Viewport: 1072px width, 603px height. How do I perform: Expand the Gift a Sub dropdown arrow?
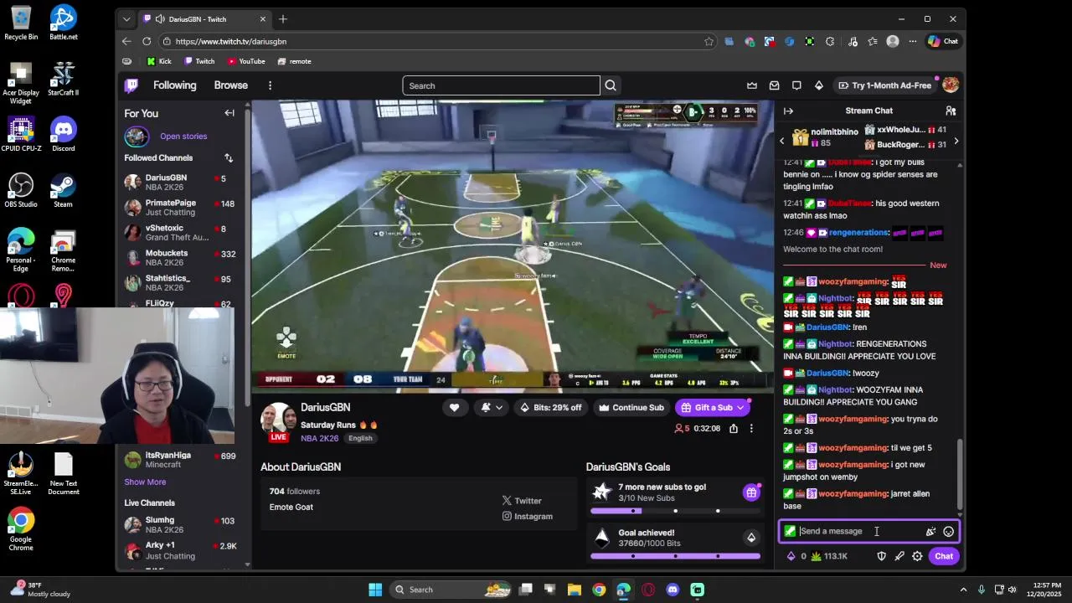pyautogui.click(x=740, y=408)
